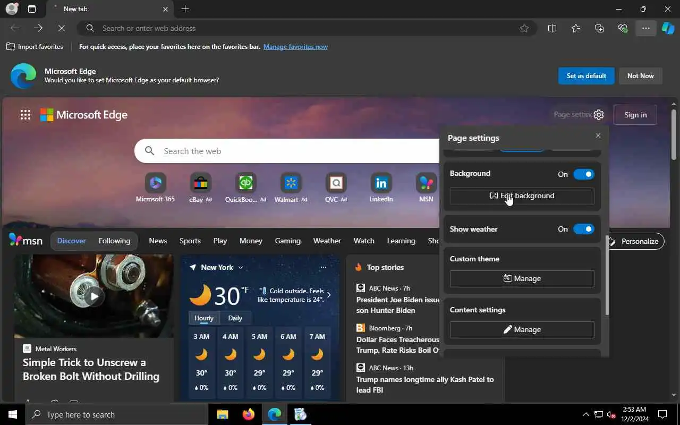The image size is (680, 425).
Task: Open weather card more options
Action: click(323, 267)
